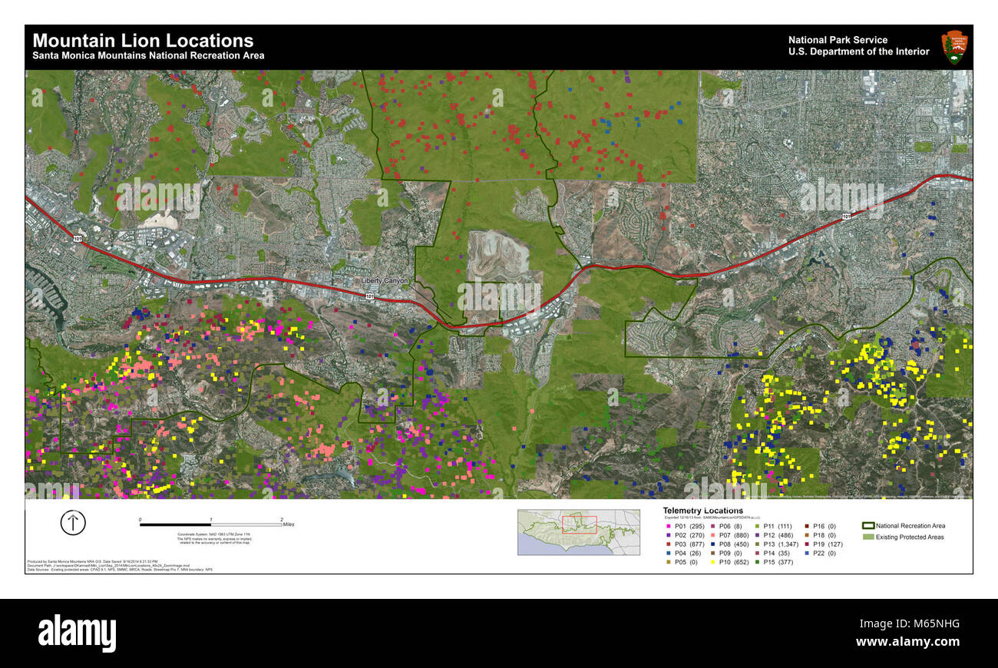Click the light green P11 legend swatch

(x=757, y=526)
